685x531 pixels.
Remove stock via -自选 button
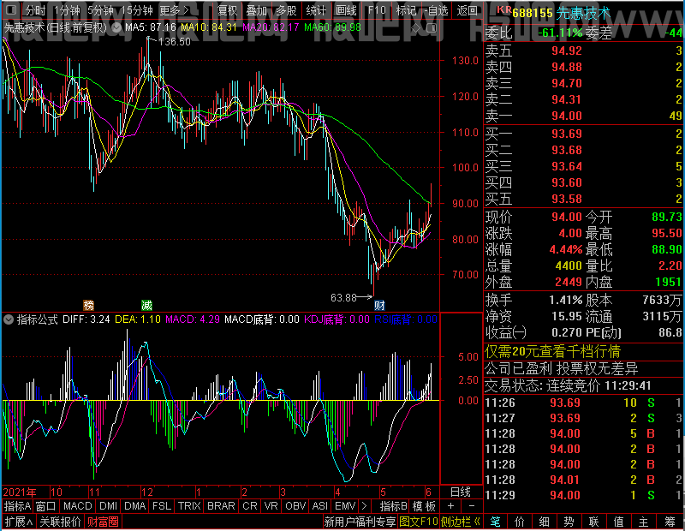(437, 10)
